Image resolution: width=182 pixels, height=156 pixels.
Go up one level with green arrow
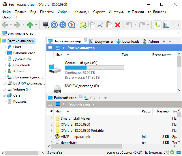click(x=30, y=25)
